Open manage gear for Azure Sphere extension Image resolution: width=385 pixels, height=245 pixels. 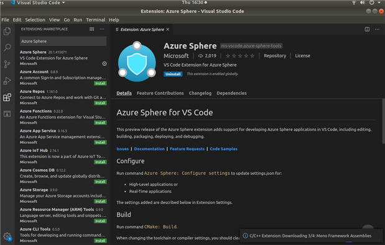(x=104, y=64)
